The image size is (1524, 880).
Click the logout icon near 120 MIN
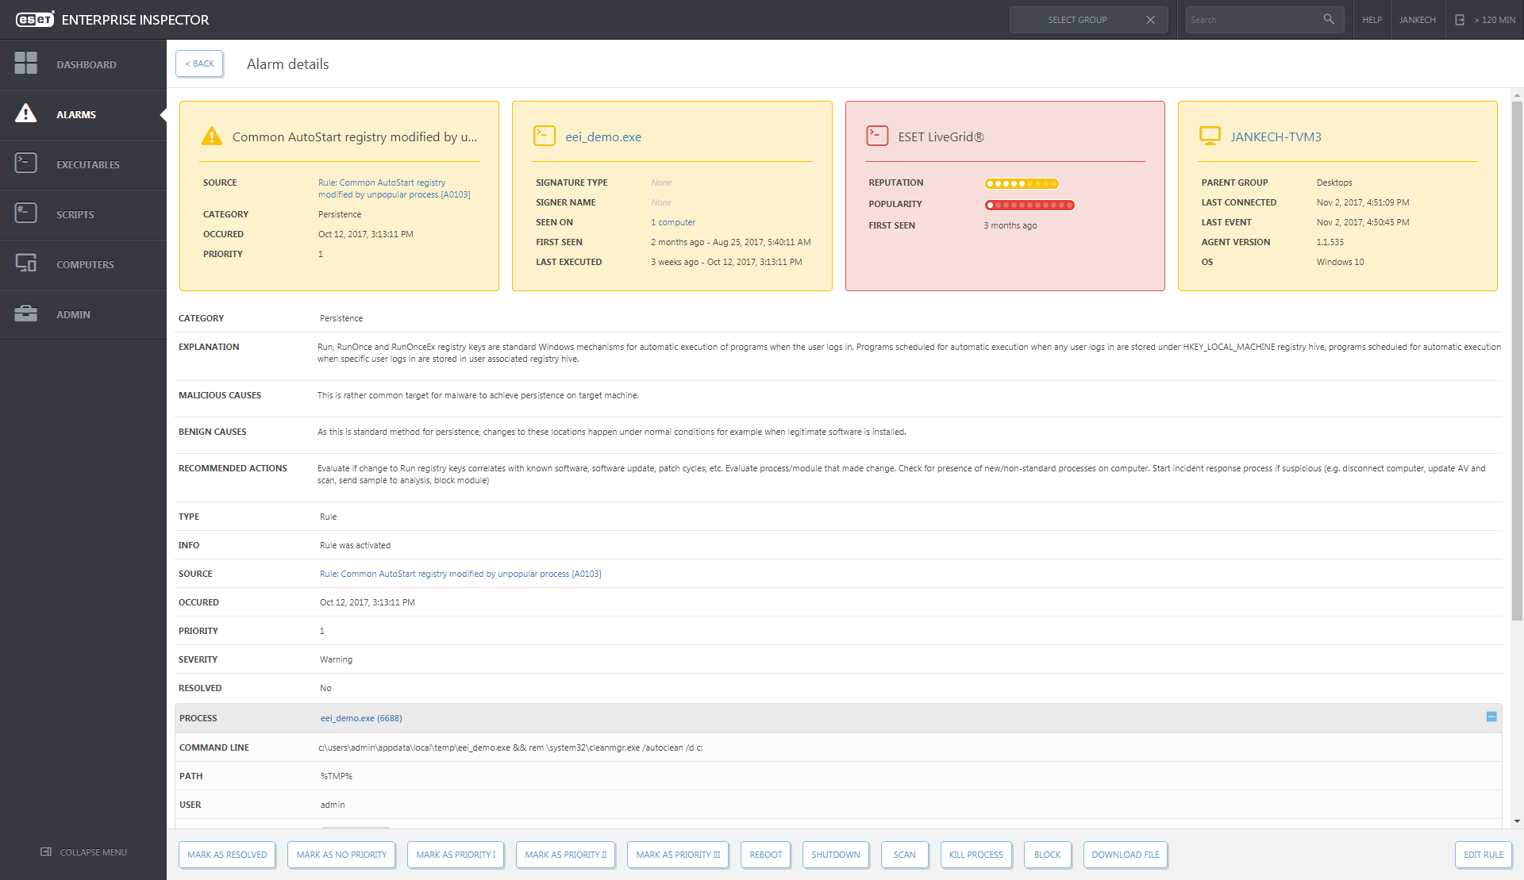[1460, 20]
